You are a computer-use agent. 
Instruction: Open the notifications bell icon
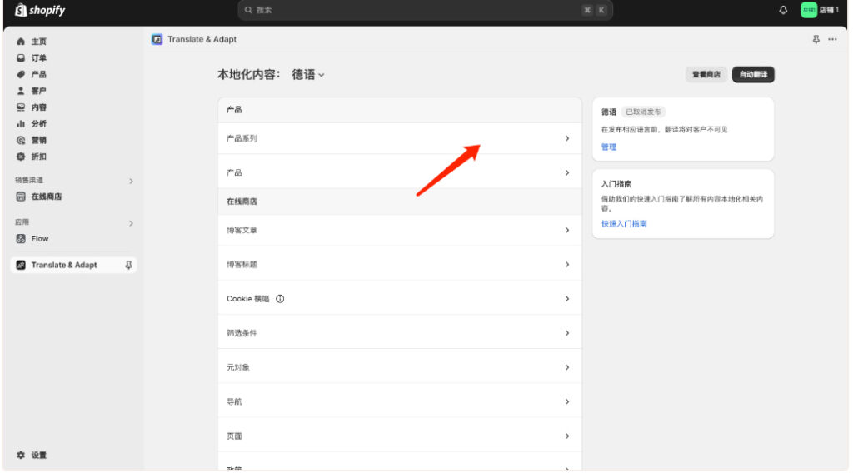[782, 10]
